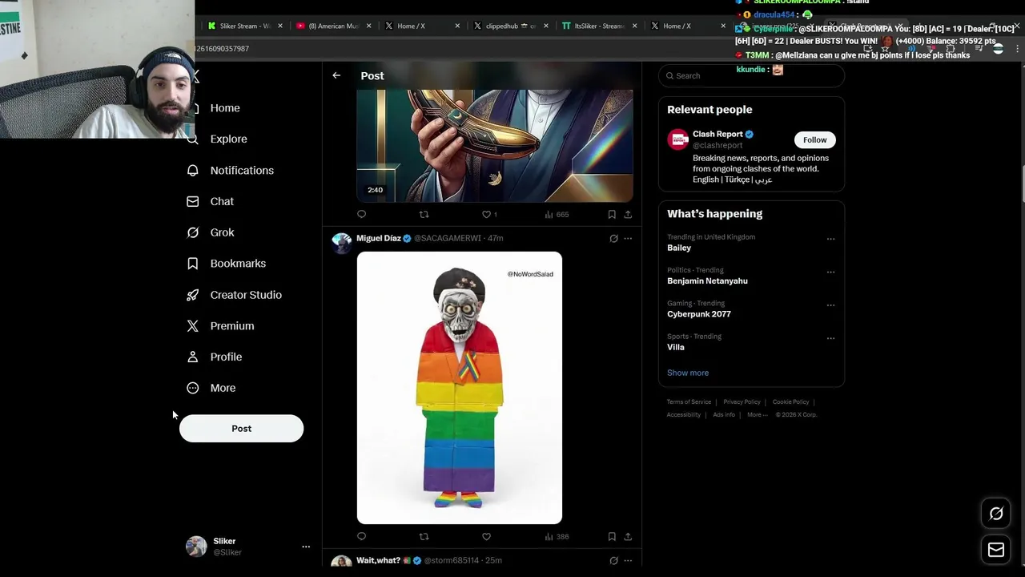Follow Clash Report
The height and width of the screenshot is (577, 1025).
point(814,139)
